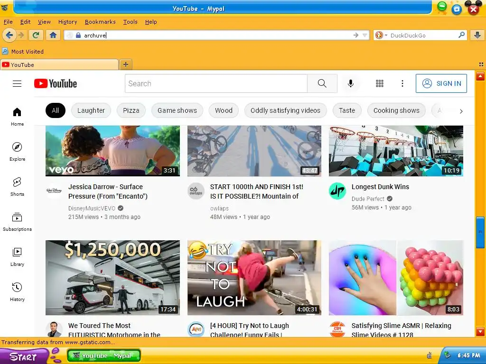Image resolution: width=486 pixels, height=364 pixels.
Task: Open the Jessica Darrow Surface Pressure thumbnail
Action: (112, 151)
